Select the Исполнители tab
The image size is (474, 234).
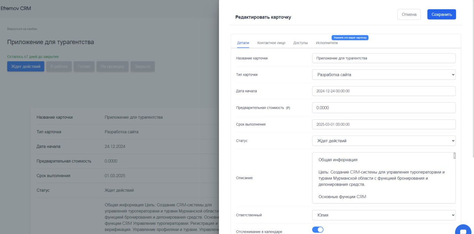pyautogui.click(x=327, y=43)
